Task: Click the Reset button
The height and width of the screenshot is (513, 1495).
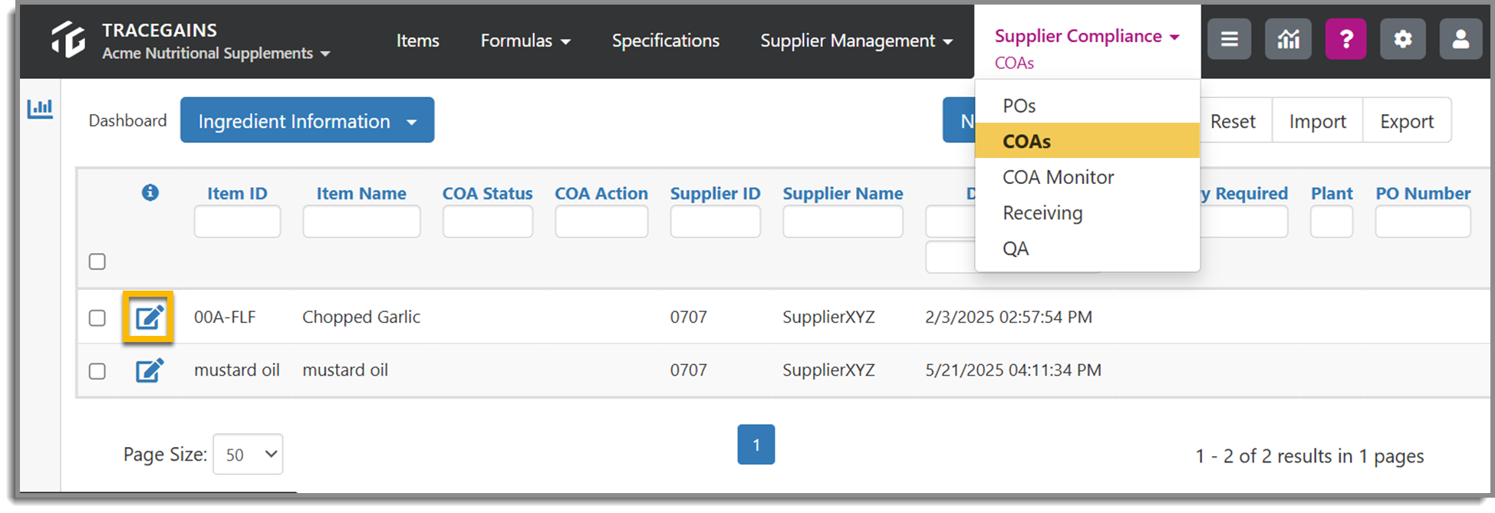Action: [x=1233, y=120]
